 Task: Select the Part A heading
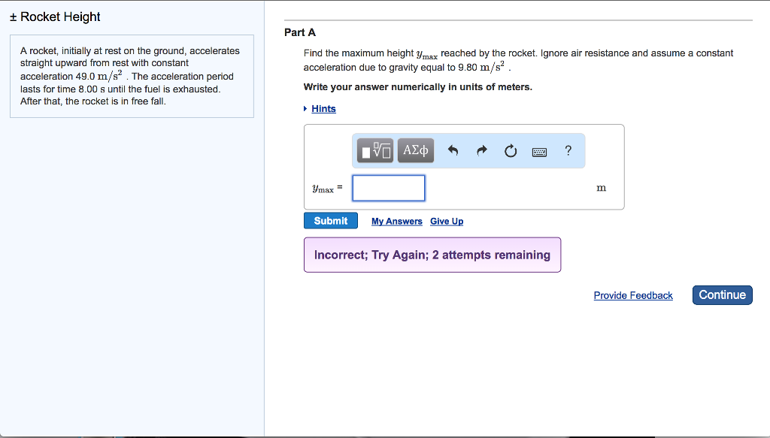(x=300, y=32)
